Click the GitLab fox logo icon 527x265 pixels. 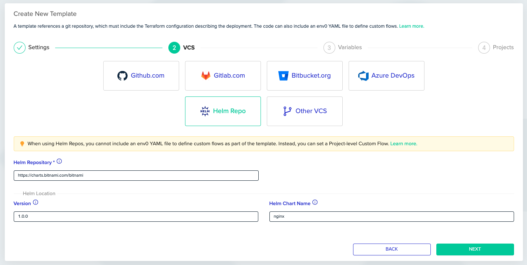pyautogui.click(x=206, y=76)
